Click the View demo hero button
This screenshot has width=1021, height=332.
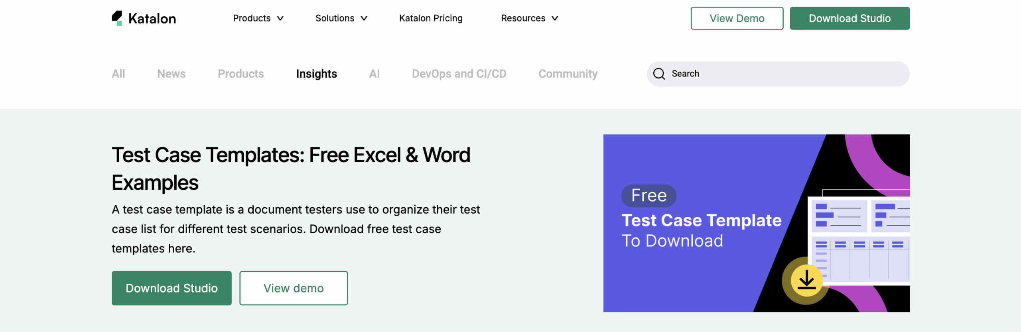294,288
